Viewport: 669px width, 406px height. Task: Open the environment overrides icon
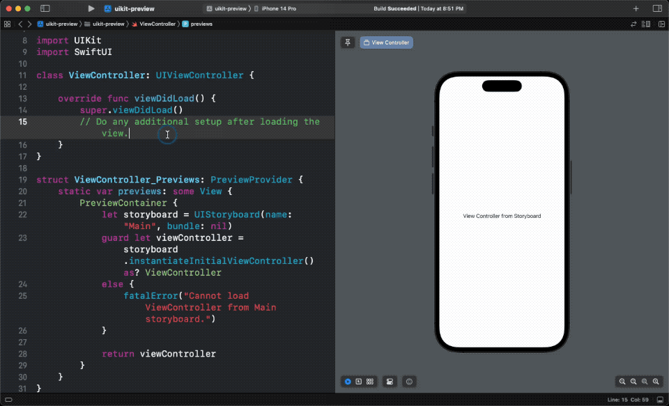click(409, 381)
